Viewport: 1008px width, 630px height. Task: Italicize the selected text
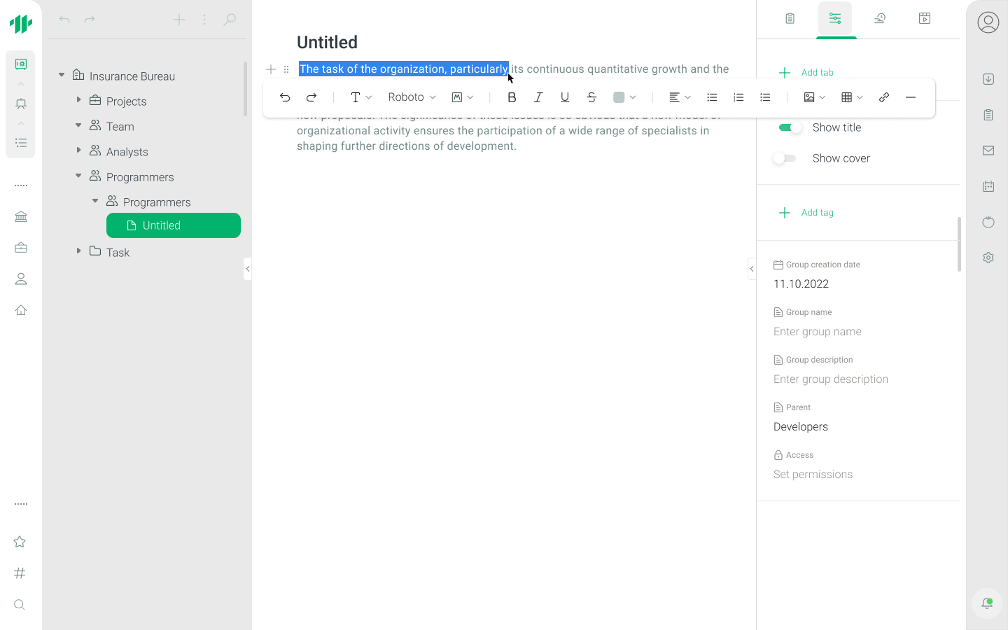[538, 97]
